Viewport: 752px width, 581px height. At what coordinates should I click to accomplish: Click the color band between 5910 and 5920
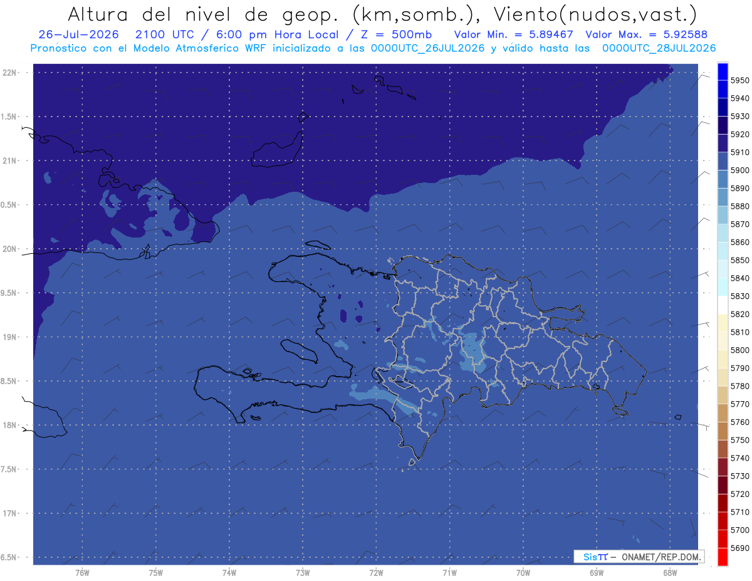point(722,143)
